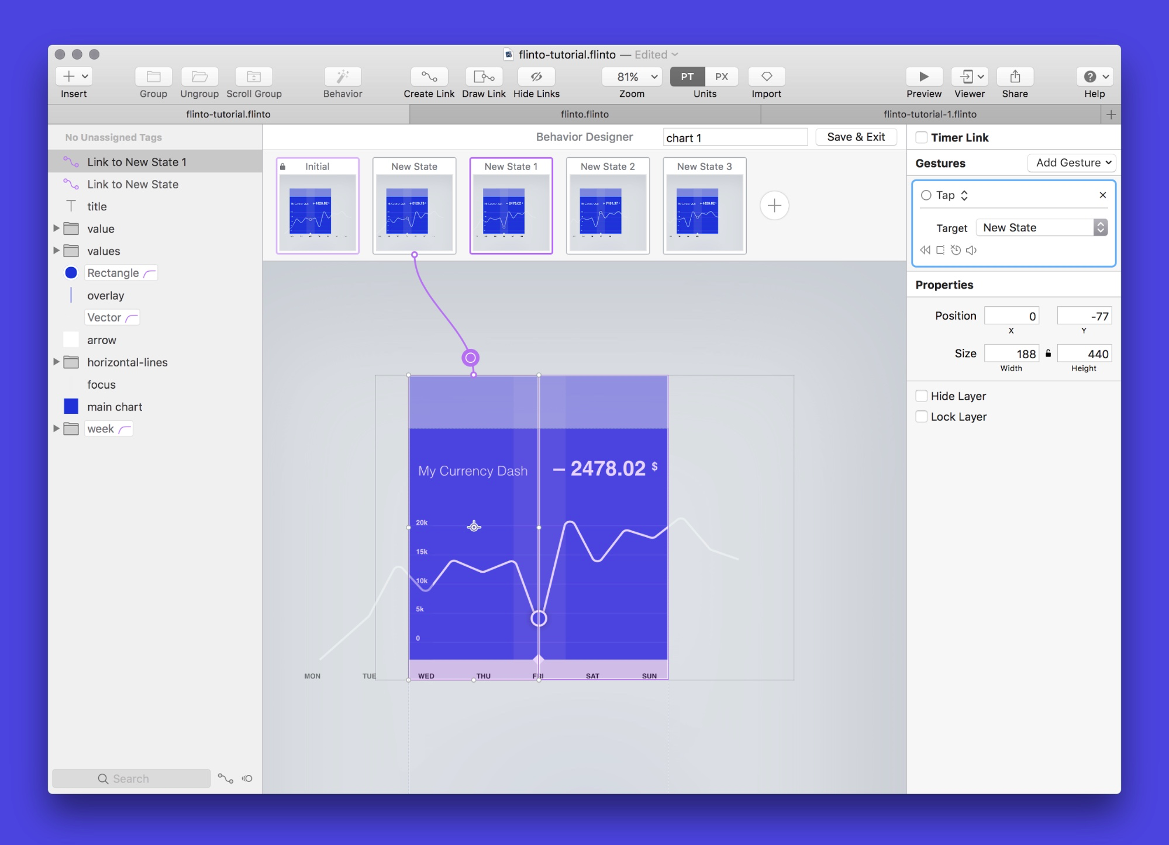
Task: Click the Rectangle layer blue swatch
Action: click(71, 273)
